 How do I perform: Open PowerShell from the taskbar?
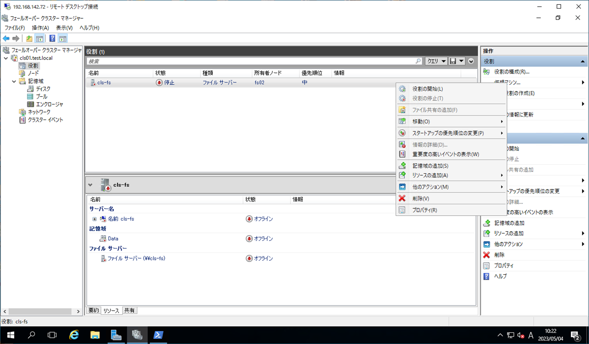pyautogui.click(x=158, y=335)
